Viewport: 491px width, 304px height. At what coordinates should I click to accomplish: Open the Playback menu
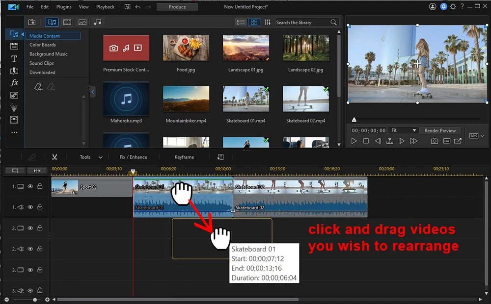pyautogui.click(x=105, y=6)
